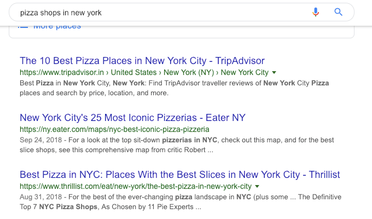Click the list icon beside More places
This screenshot has width=372, height=219.
point(23,27)
